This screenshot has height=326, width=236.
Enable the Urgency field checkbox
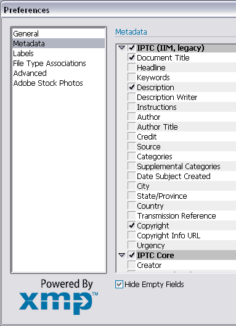[x=131, y=245]
